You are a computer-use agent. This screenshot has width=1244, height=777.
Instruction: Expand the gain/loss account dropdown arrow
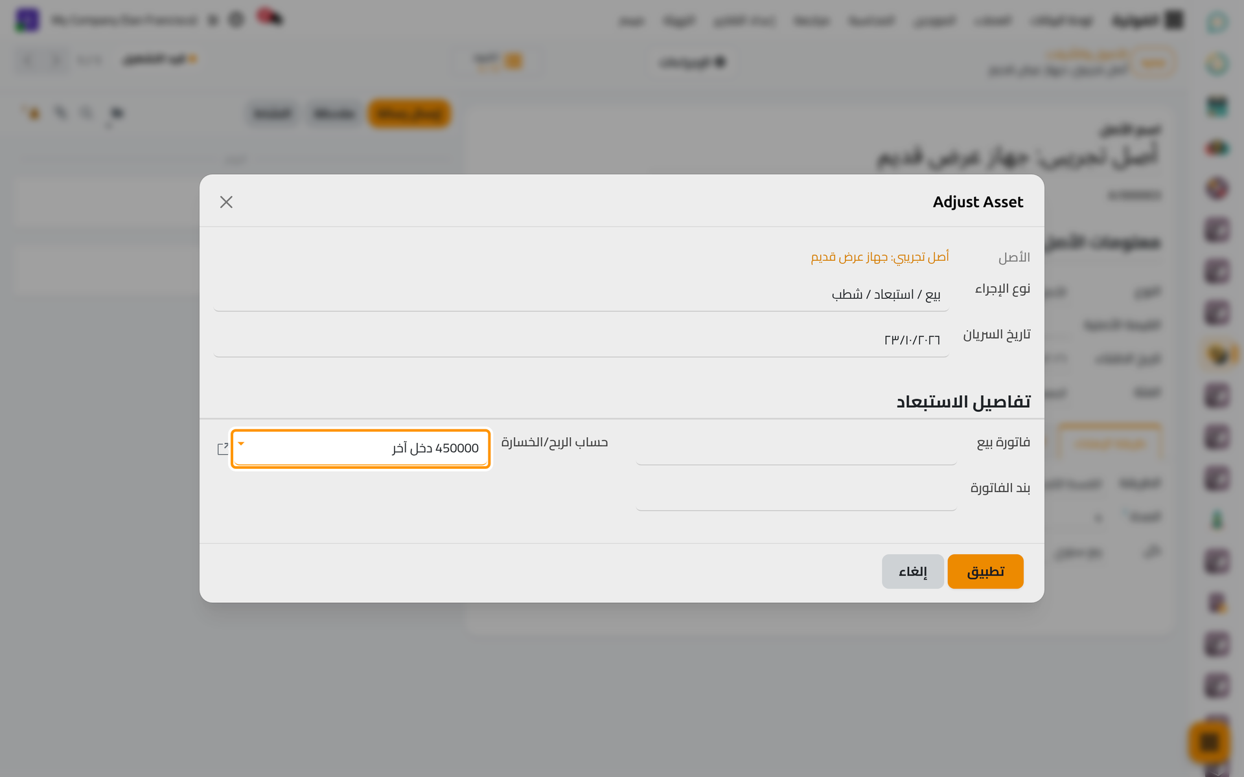point(241,444)
